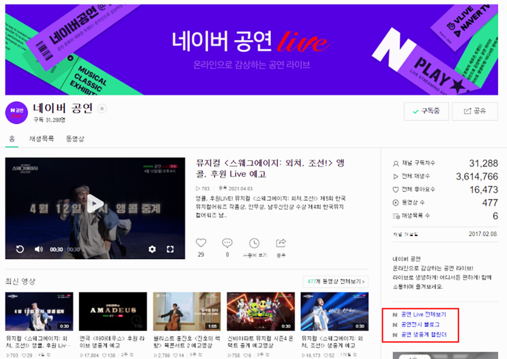Open 477개 동영상 전체보기 link
This screenshot has width=507, height=359.
click(x=336, y=282)
